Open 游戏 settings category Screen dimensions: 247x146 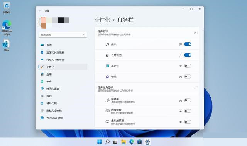point(63,96)
